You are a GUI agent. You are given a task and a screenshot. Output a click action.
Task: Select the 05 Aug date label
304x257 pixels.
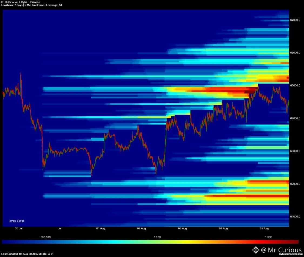(264, 229)
